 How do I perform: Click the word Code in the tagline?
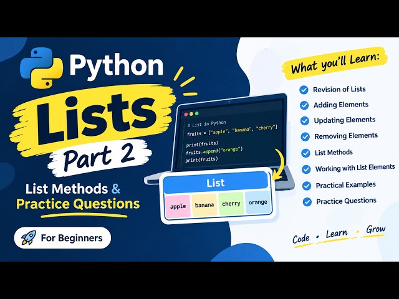point(301,239)
